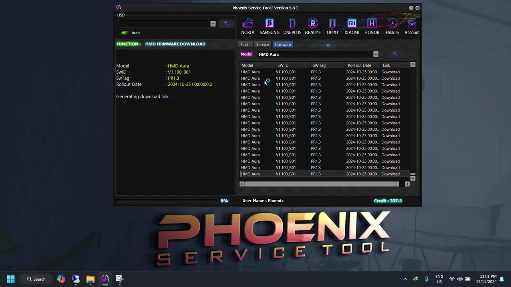The height and width of the screenshot is (287, 511).
Task: Click the firmware list scroll down arrow
Action: coord(413,178)
